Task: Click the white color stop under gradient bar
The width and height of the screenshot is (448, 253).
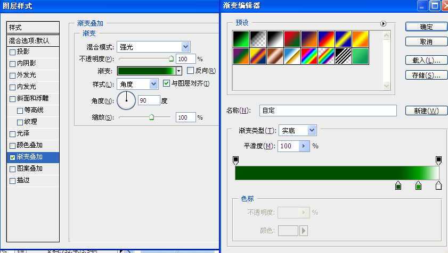Action: (438, 185)
